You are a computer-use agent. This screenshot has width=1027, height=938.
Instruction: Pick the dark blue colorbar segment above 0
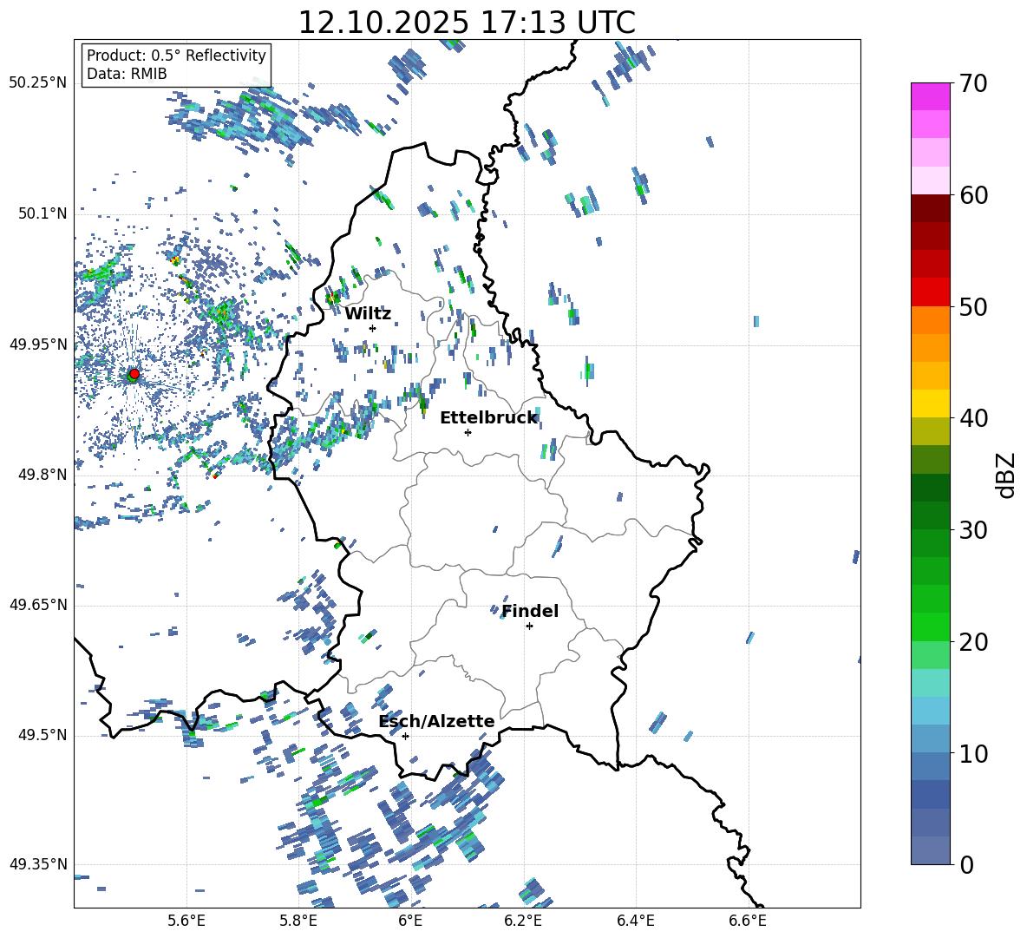[930, 850]
